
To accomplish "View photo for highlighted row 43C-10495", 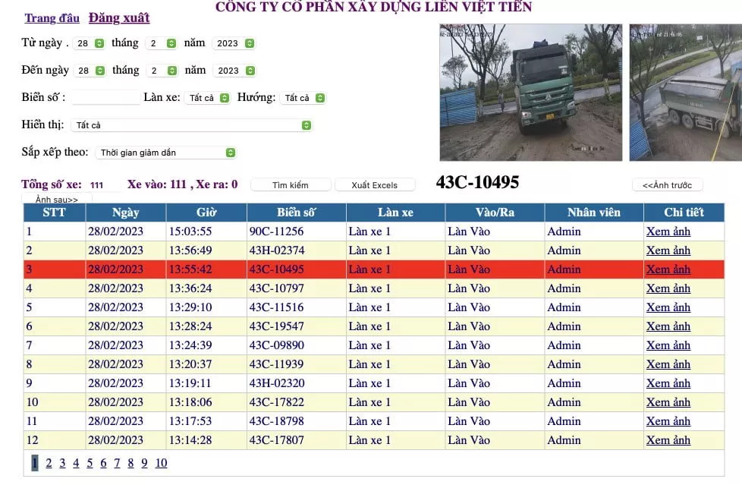I will click(668, 269).
